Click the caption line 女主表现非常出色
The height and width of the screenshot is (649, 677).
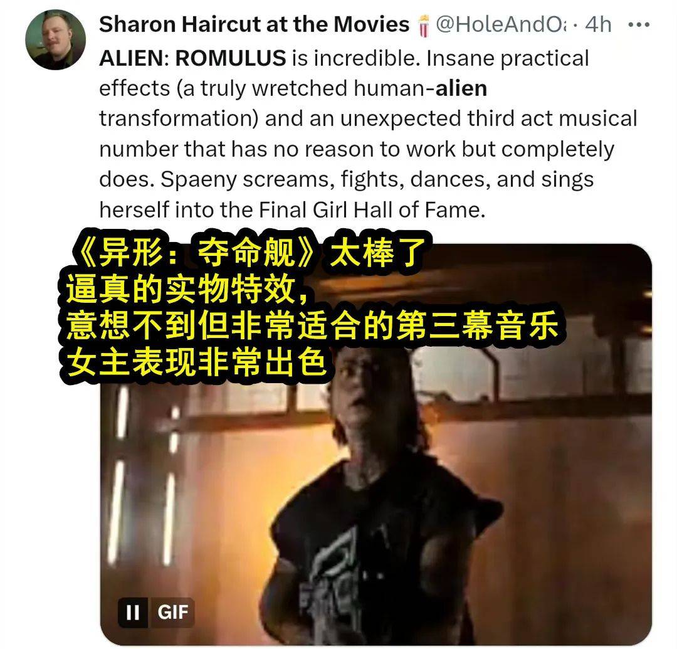[x=196, y=361]
